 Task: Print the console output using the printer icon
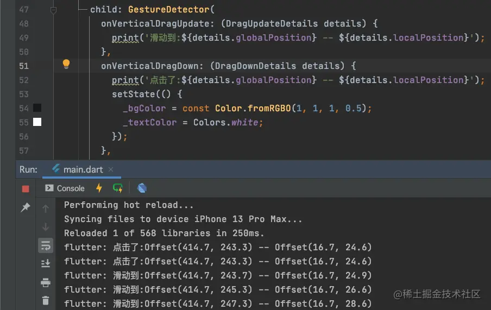tap(46, 282)
